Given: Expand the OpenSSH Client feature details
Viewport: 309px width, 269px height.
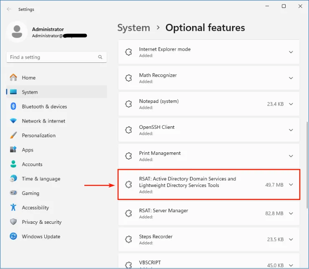Looking at the screenshot, I should [291, 130].
